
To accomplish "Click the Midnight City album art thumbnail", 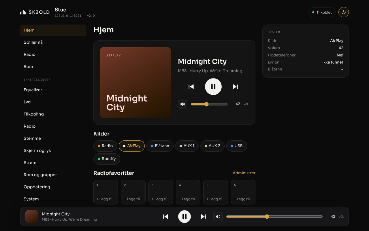I will pos(32,217).
